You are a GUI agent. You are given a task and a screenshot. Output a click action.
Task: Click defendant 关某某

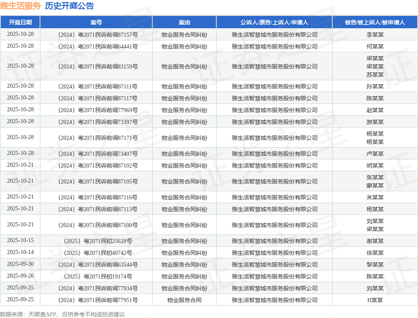click(375, 197)
